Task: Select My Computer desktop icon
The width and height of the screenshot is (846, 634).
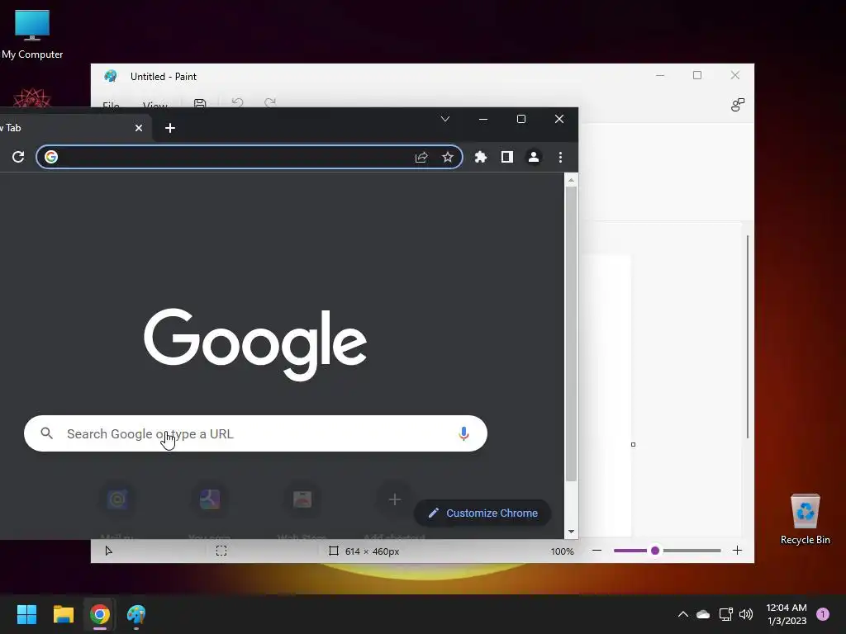Action: pos(32,33)
